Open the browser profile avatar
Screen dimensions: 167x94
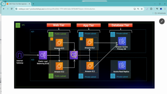[161, 9]
